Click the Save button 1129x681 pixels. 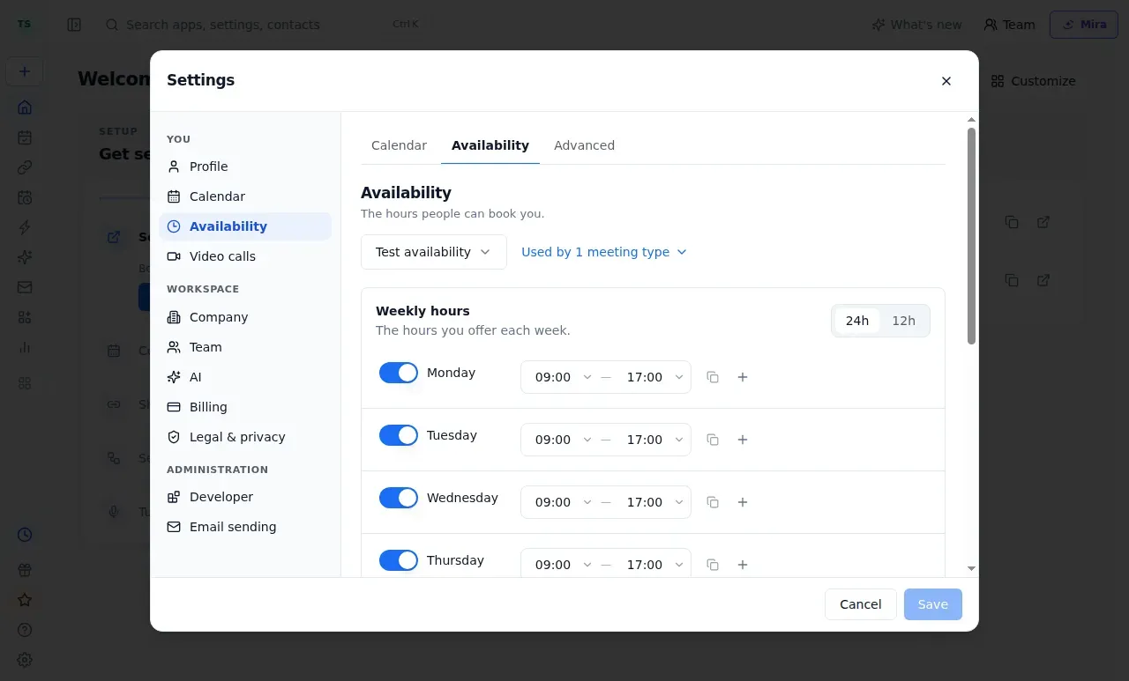point(933,604)
